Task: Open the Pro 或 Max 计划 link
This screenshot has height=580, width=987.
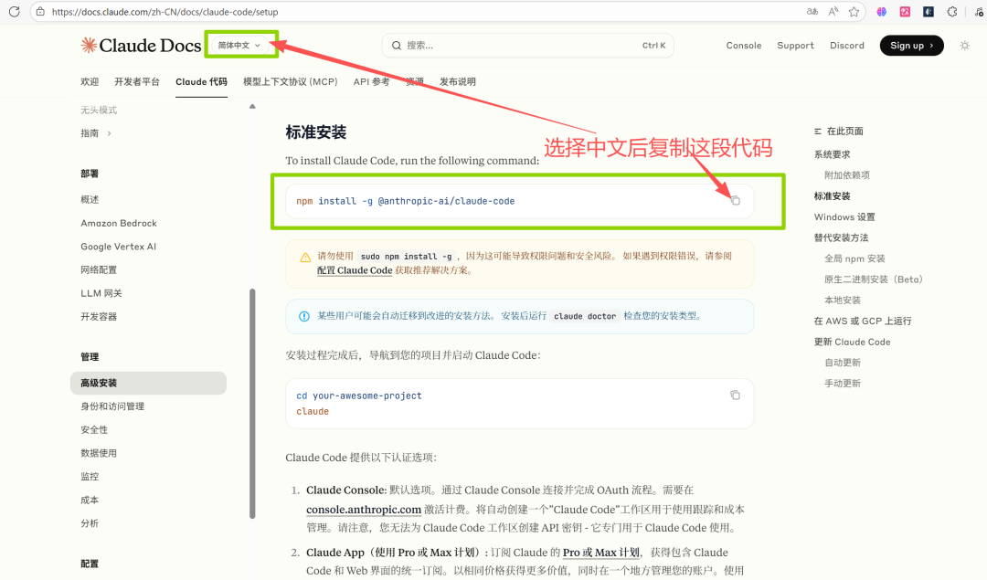Action: coord(601,553)
